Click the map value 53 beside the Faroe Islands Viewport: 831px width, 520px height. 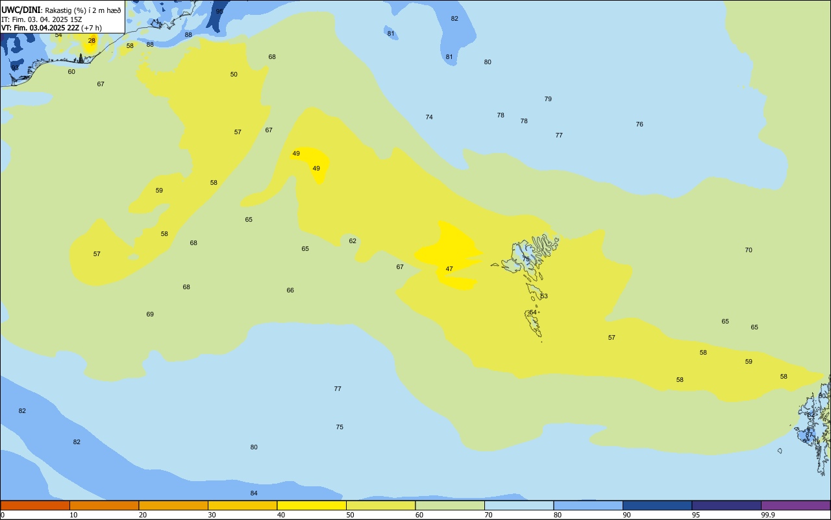click(544, 296)
